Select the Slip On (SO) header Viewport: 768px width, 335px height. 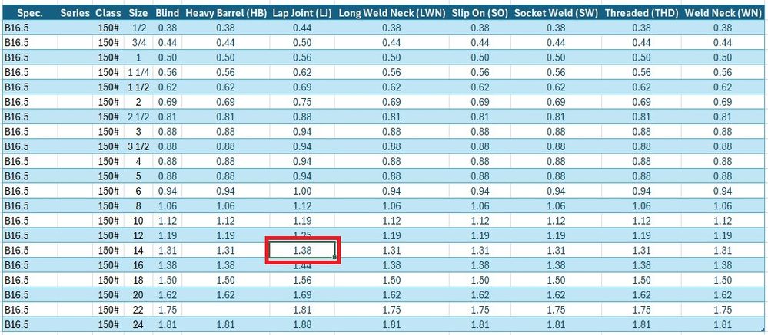click(x=480, y=13)
